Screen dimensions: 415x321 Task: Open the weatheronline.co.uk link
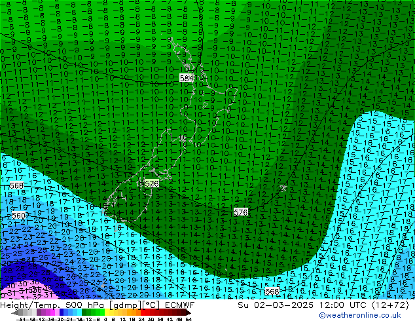pos(360,315)
